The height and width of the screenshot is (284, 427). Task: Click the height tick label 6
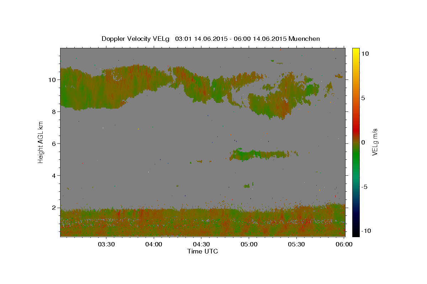pyautogui.click(x=54, y=143)
